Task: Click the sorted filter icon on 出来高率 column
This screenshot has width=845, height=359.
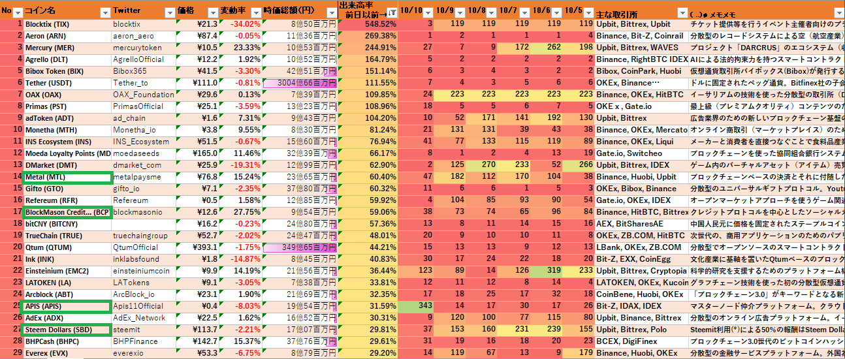Action: [x=391, y=12]
